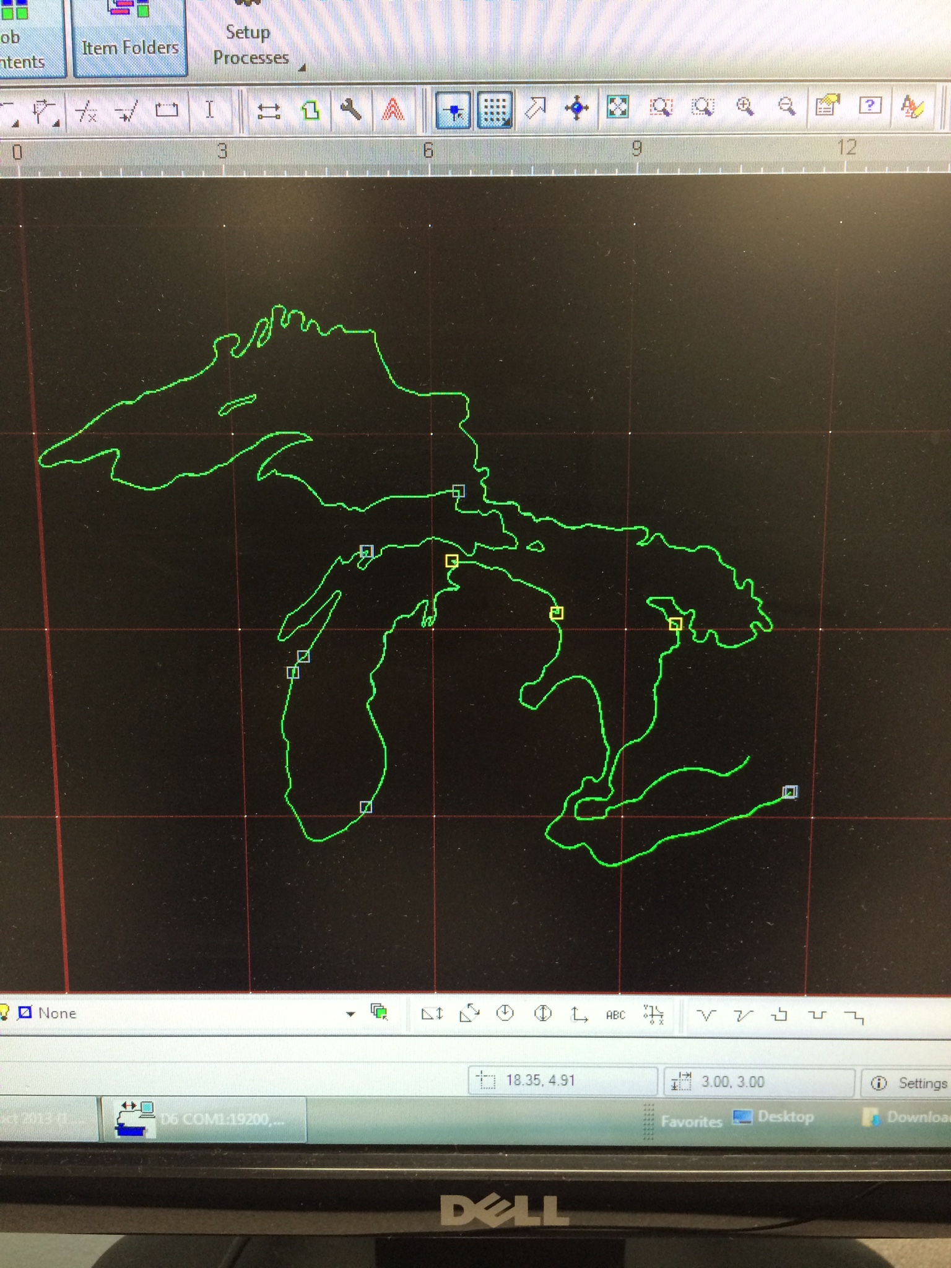Open the properties sheet icon
951x1268 pixels.
(x=828, y=105)
